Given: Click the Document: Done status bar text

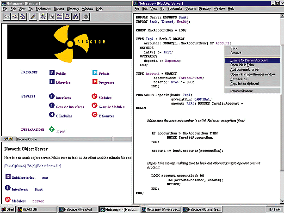Looking at the screenshot, I should (27, 139).
